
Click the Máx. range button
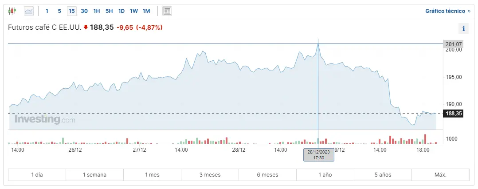click(440, 175)
